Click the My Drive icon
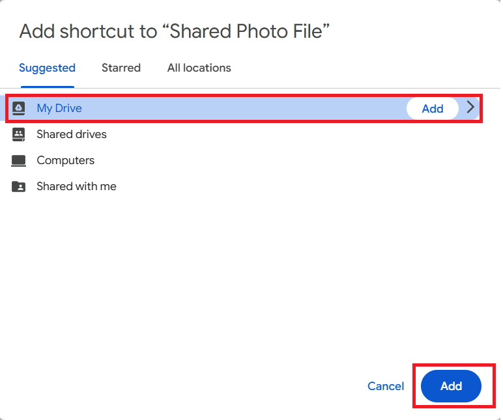This screenshot has height=420, width=503. [19, 108]
